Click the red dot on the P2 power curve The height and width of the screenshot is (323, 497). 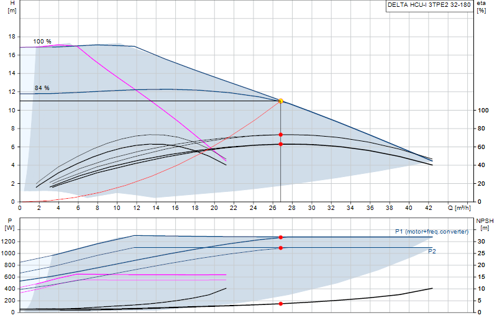(x=281, y=248)
